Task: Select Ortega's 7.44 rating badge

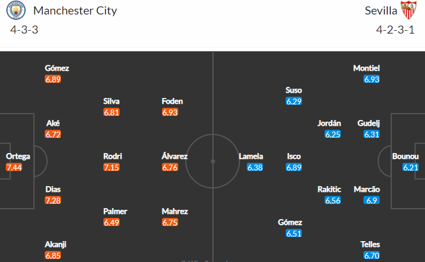Action: [14, 168]
